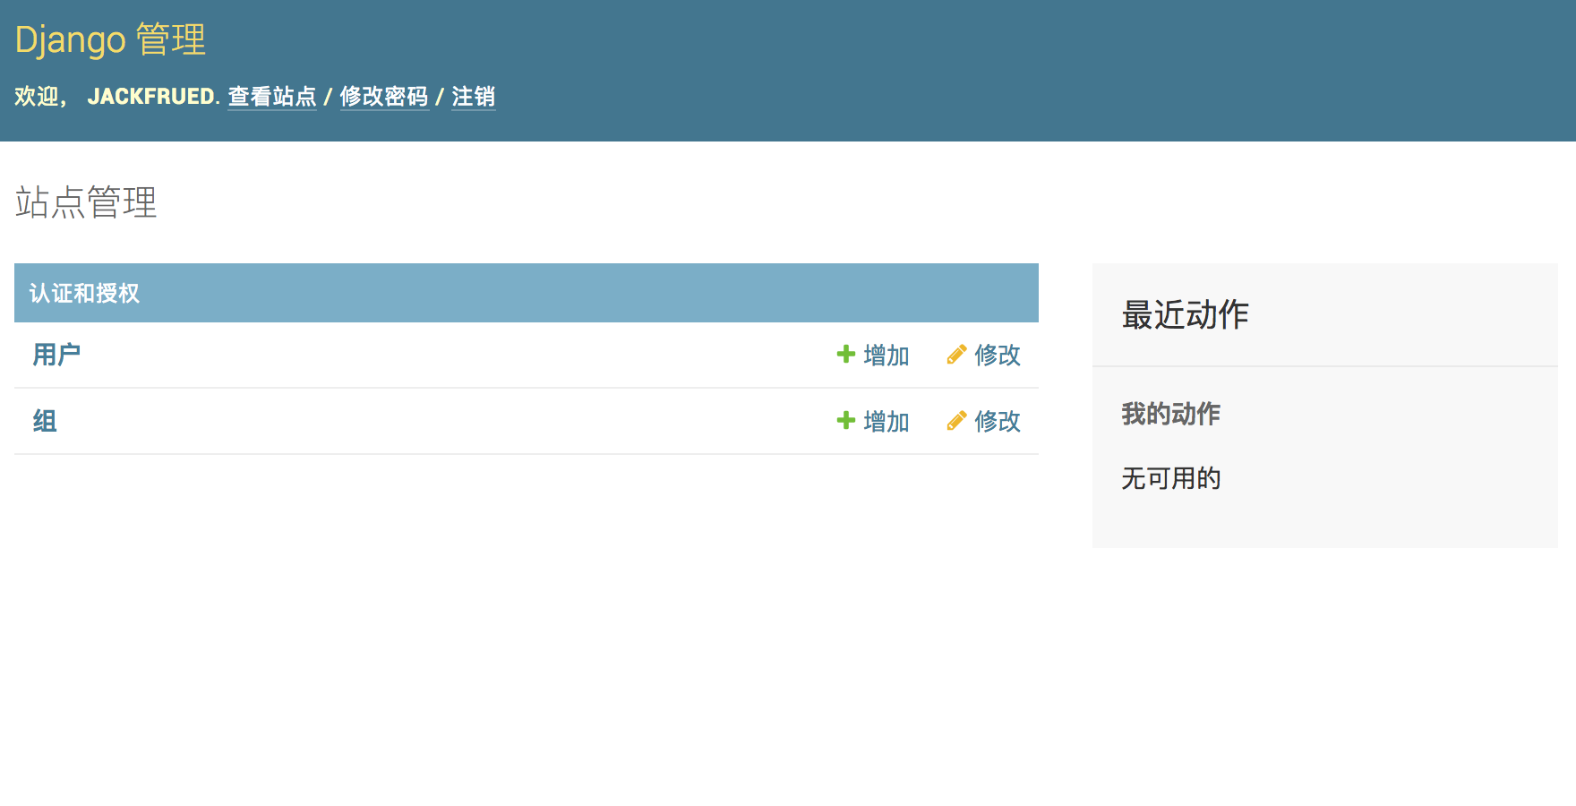Go to 修改密码 in the header
Screen dimensions: 1576x806
tap(384, 97)
